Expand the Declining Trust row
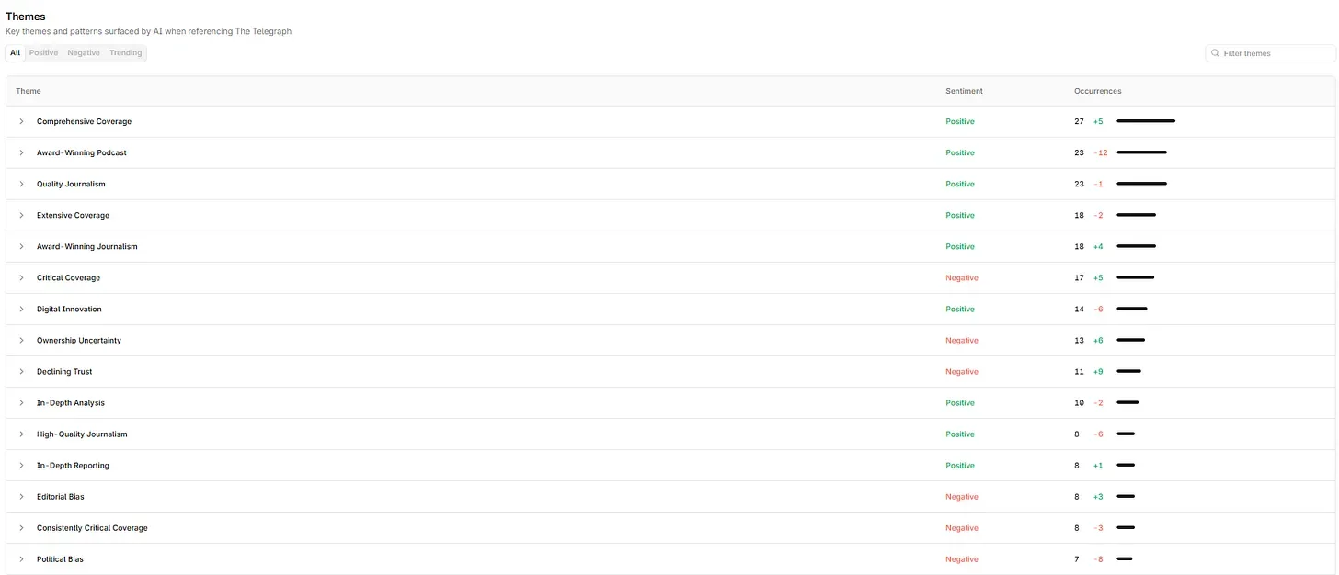Viewport: 1339px width, 575px height. point(22,371)
